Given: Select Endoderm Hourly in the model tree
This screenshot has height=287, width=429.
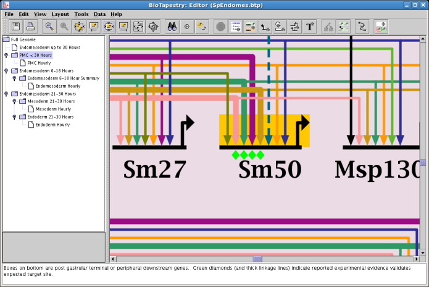Looking at the screenshot, I should tap(51, 124).
